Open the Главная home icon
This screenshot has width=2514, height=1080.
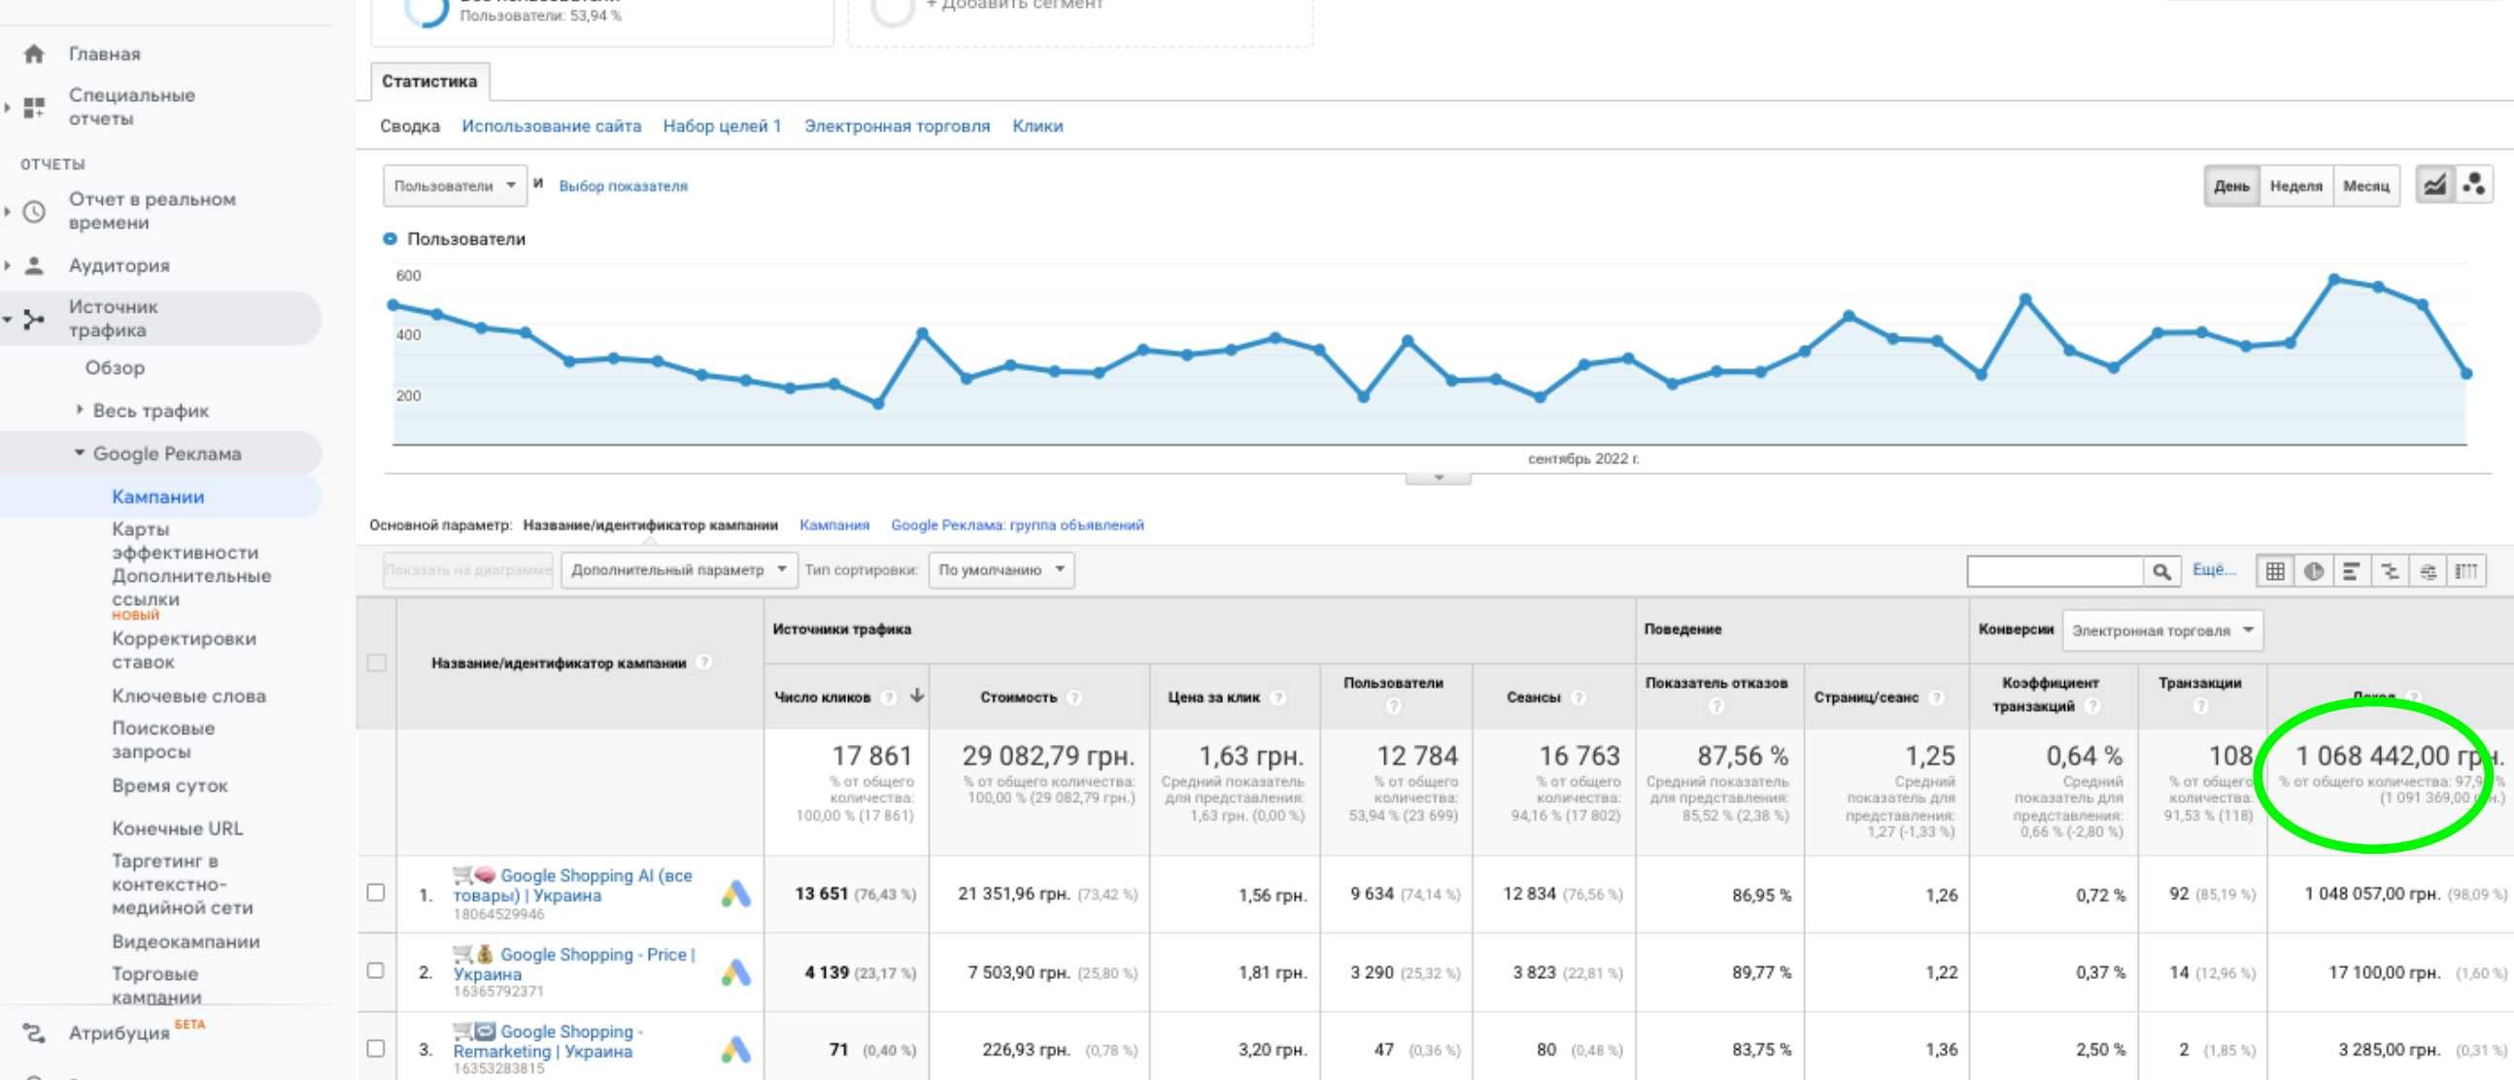click(34, 53)
